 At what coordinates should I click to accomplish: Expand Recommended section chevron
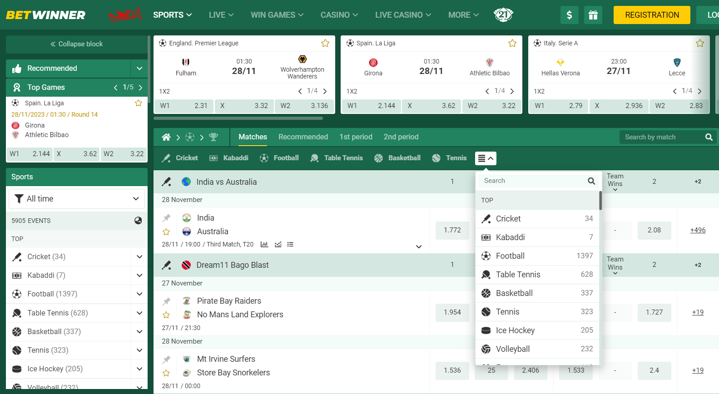click(139, 69)
